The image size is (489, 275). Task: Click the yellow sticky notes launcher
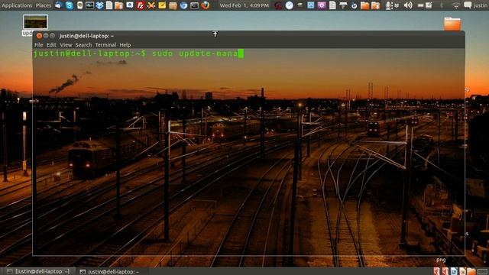(162, 5)
